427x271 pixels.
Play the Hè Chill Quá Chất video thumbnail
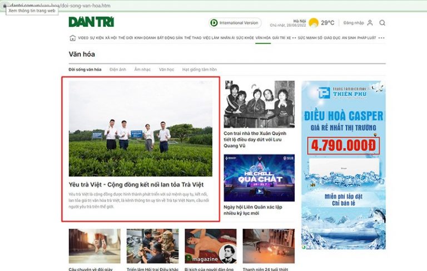(x=259, y=178)
